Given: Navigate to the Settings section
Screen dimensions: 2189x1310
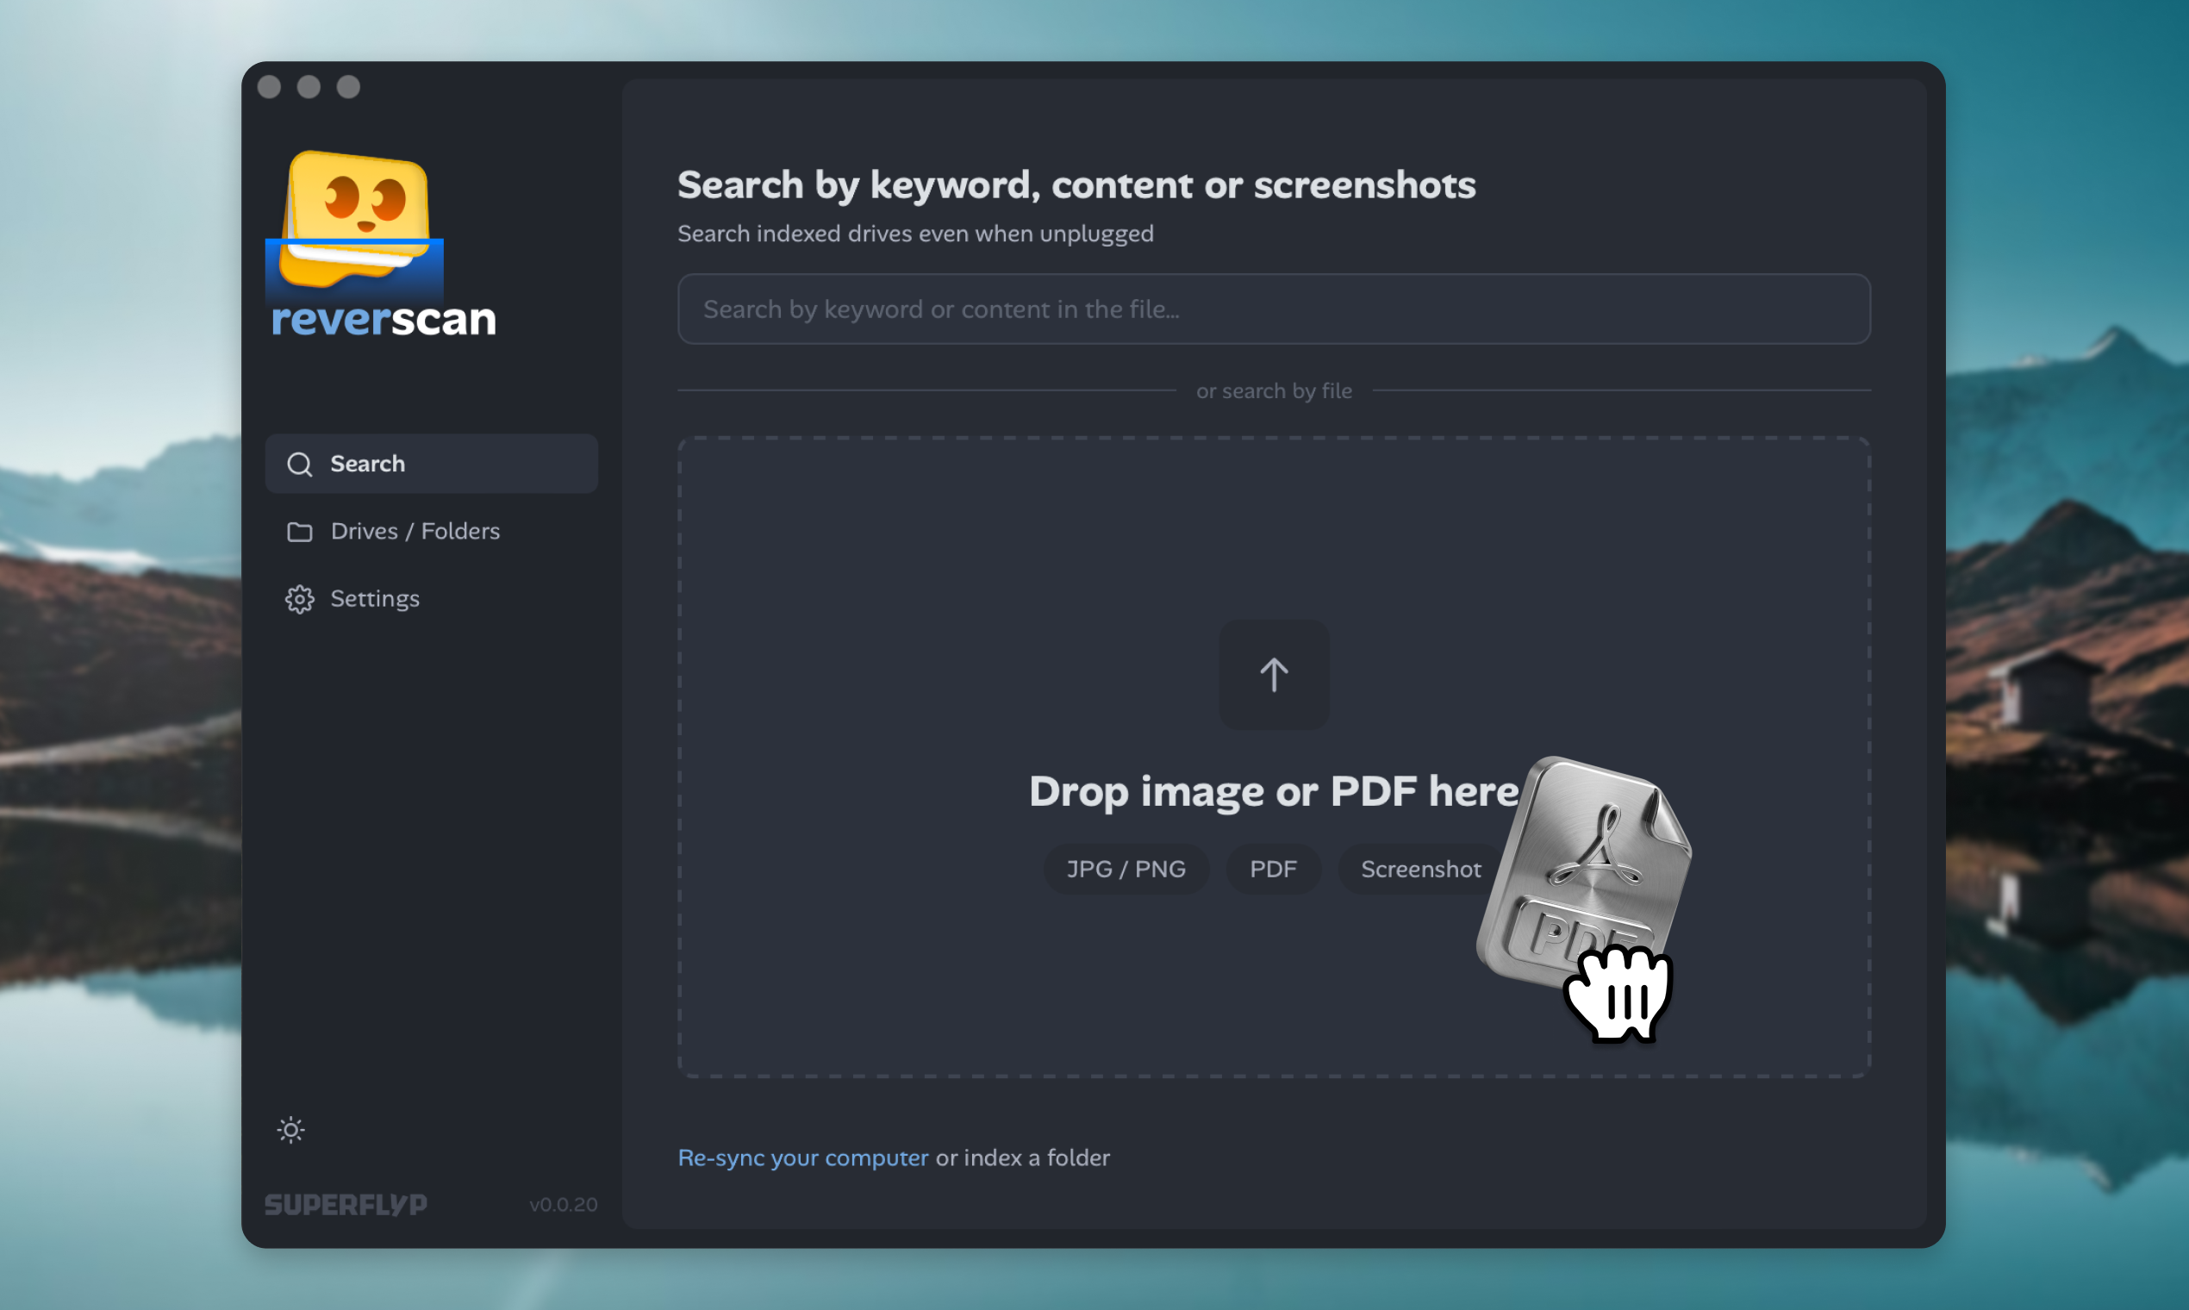Looking at the screenshot, I should pyautogui.click(x=375, y=598).
